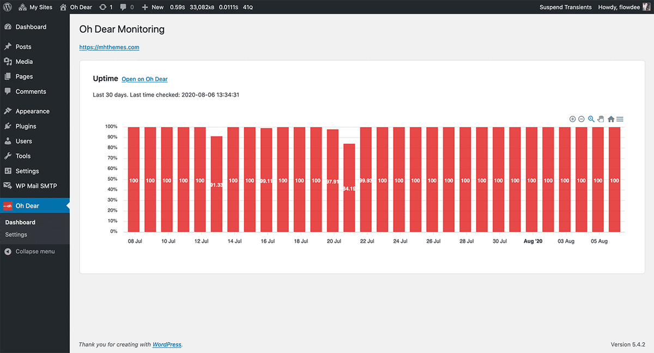
Task: Click the WordPress logo in admin bar
Action: click(x=7, y=7)
